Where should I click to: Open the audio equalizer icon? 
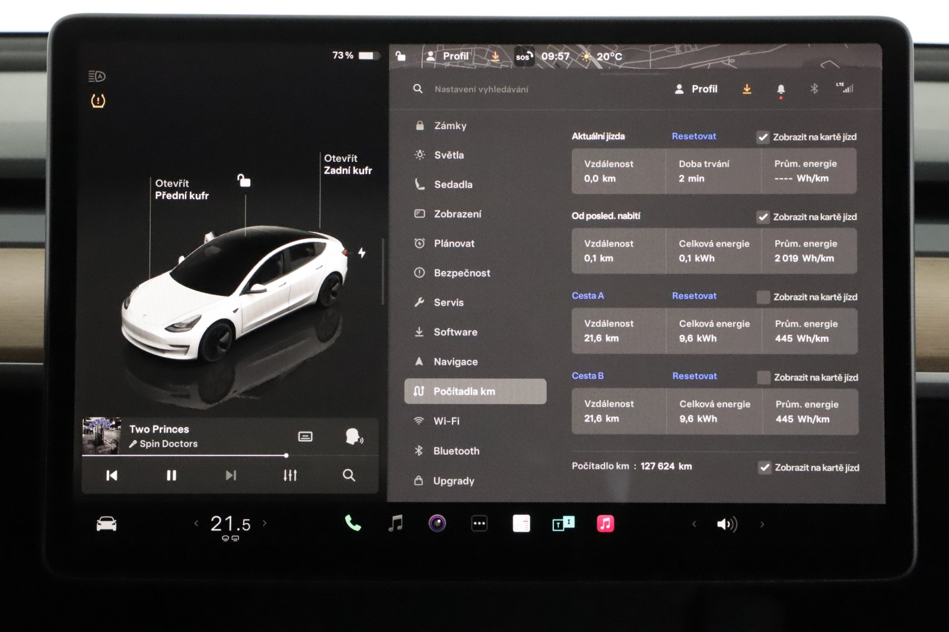tap(289, 475)
